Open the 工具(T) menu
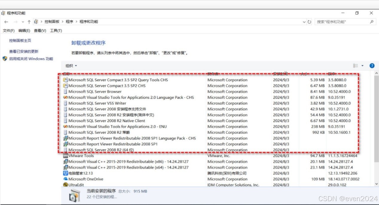379x205 pixels. point(56,31)
